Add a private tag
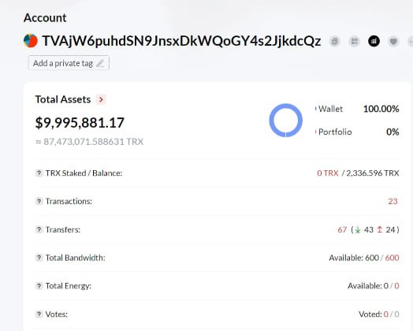The height and width of the screenshot is (331, 413). pyautogui.click(x=69, y=63)
